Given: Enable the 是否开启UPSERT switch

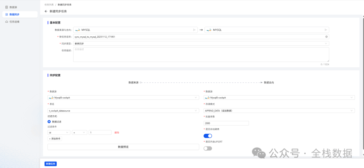Looking at the screenshot, I should pyautogui.click(x=208, y=148).
